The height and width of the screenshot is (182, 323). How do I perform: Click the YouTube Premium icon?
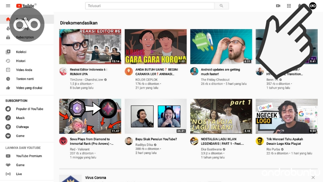(x=8, y=156)
